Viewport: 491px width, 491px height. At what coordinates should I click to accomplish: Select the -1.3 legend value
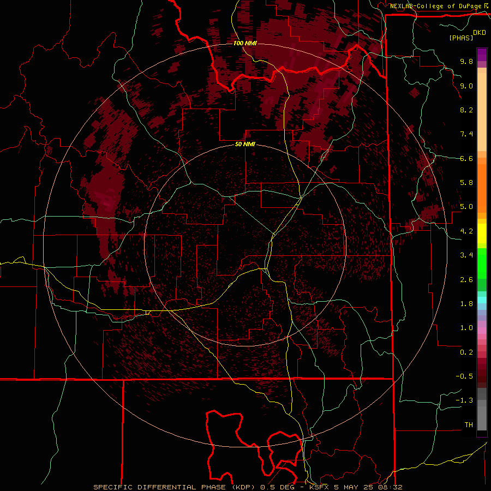(x=464, y=400)
